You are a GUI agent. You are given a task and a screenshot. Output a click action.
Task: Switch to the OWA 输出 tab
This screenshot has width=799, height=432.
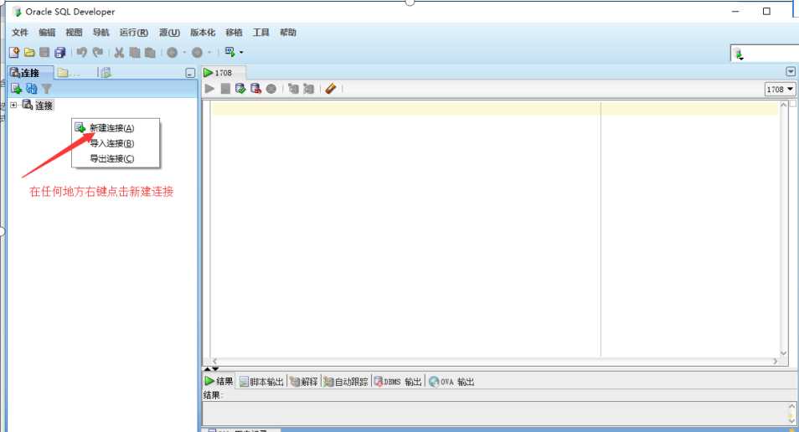452,382
